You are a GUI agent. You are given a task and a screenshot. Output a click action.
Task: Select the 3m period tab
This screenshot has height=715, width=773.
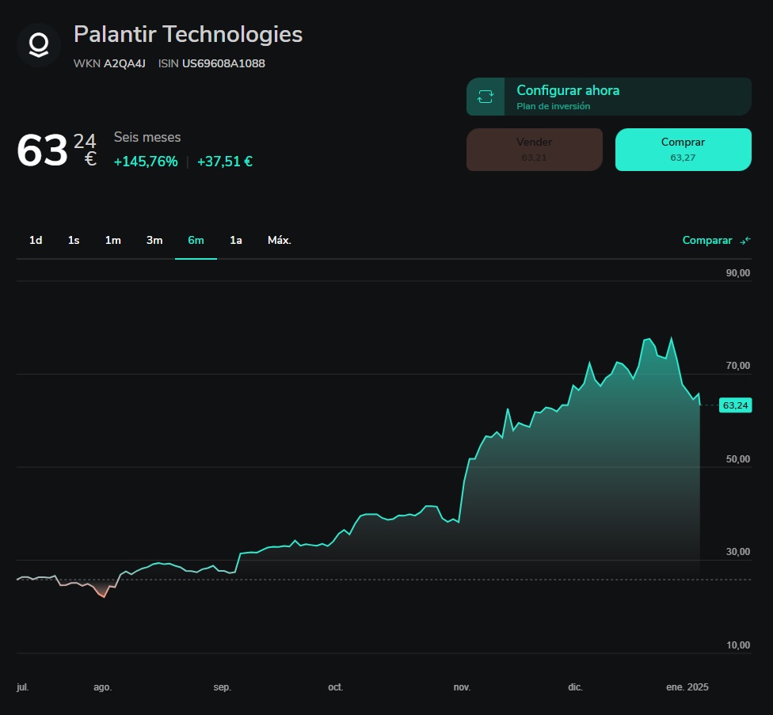(154, 240)
